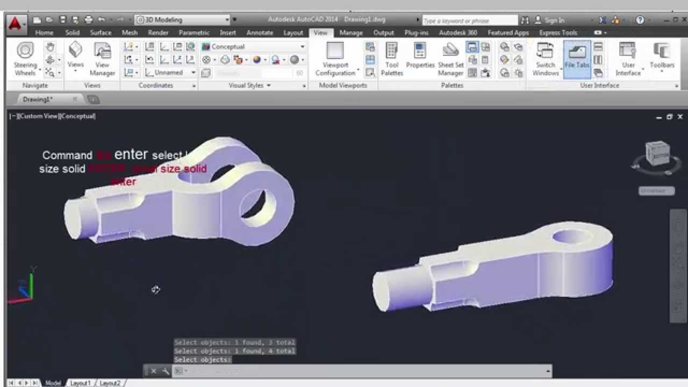Select the Model tab at bottom
Screen dimensions: 688x387
pos(53,383)
